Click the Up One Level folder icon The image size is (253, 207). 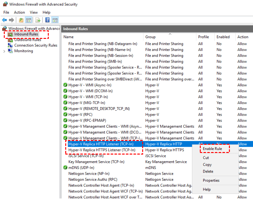tap(21, 20)
